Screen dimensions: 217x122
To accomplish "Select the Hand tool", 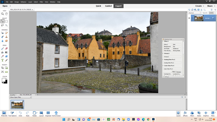I will (6, 14).
